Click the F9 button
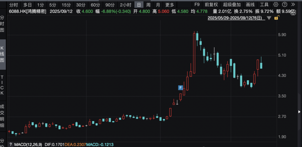Screen dimensions: 302x147 tap(197, 5)
